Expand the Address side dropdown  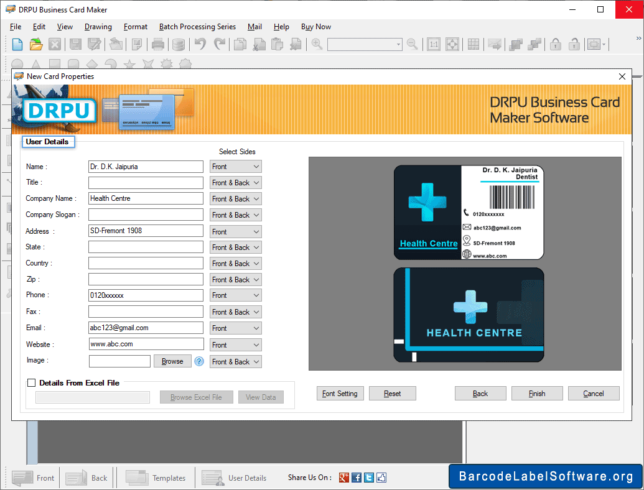point(235,232)
